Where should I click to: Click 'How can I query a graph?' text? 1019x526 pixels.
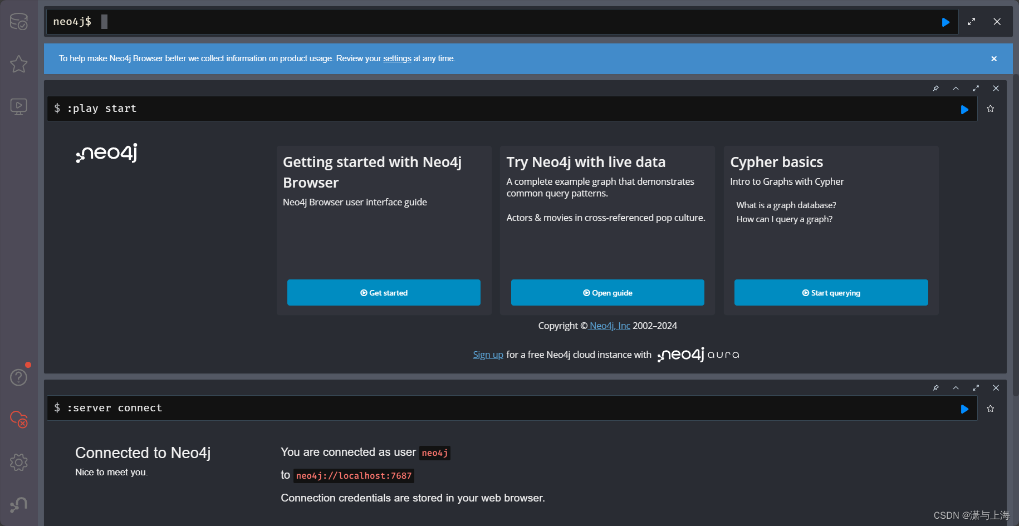pos(784,219)
